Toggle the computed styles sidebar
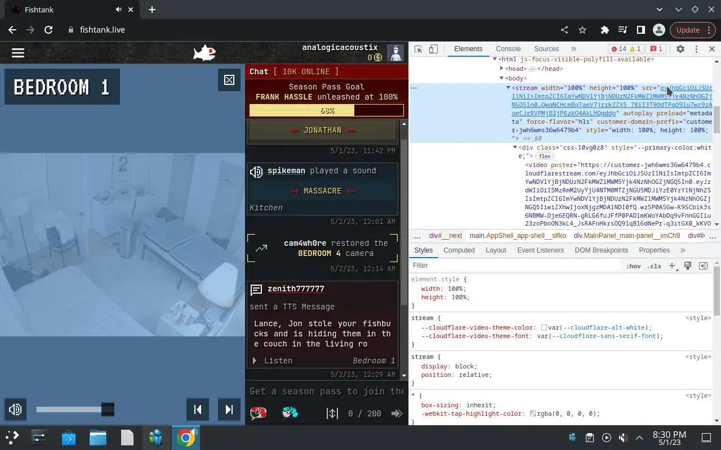This screenshot has width=721, height=450. pos(703,265)
